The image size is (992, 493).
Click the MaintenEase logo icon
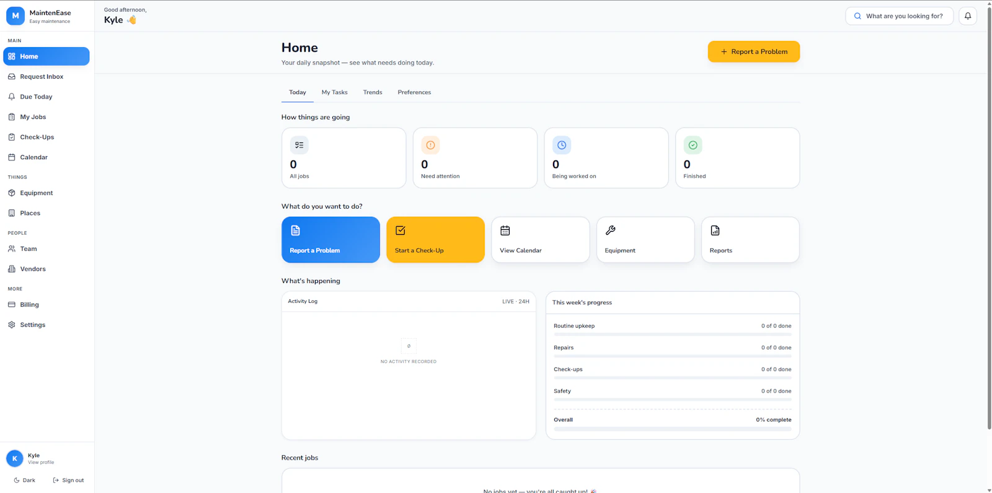[15, 16]
